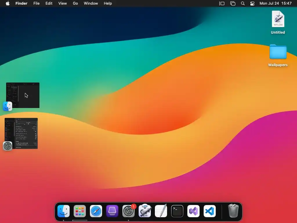The image size is (297, 223).
Task: Open the File menu
Action: pos(36,3)
